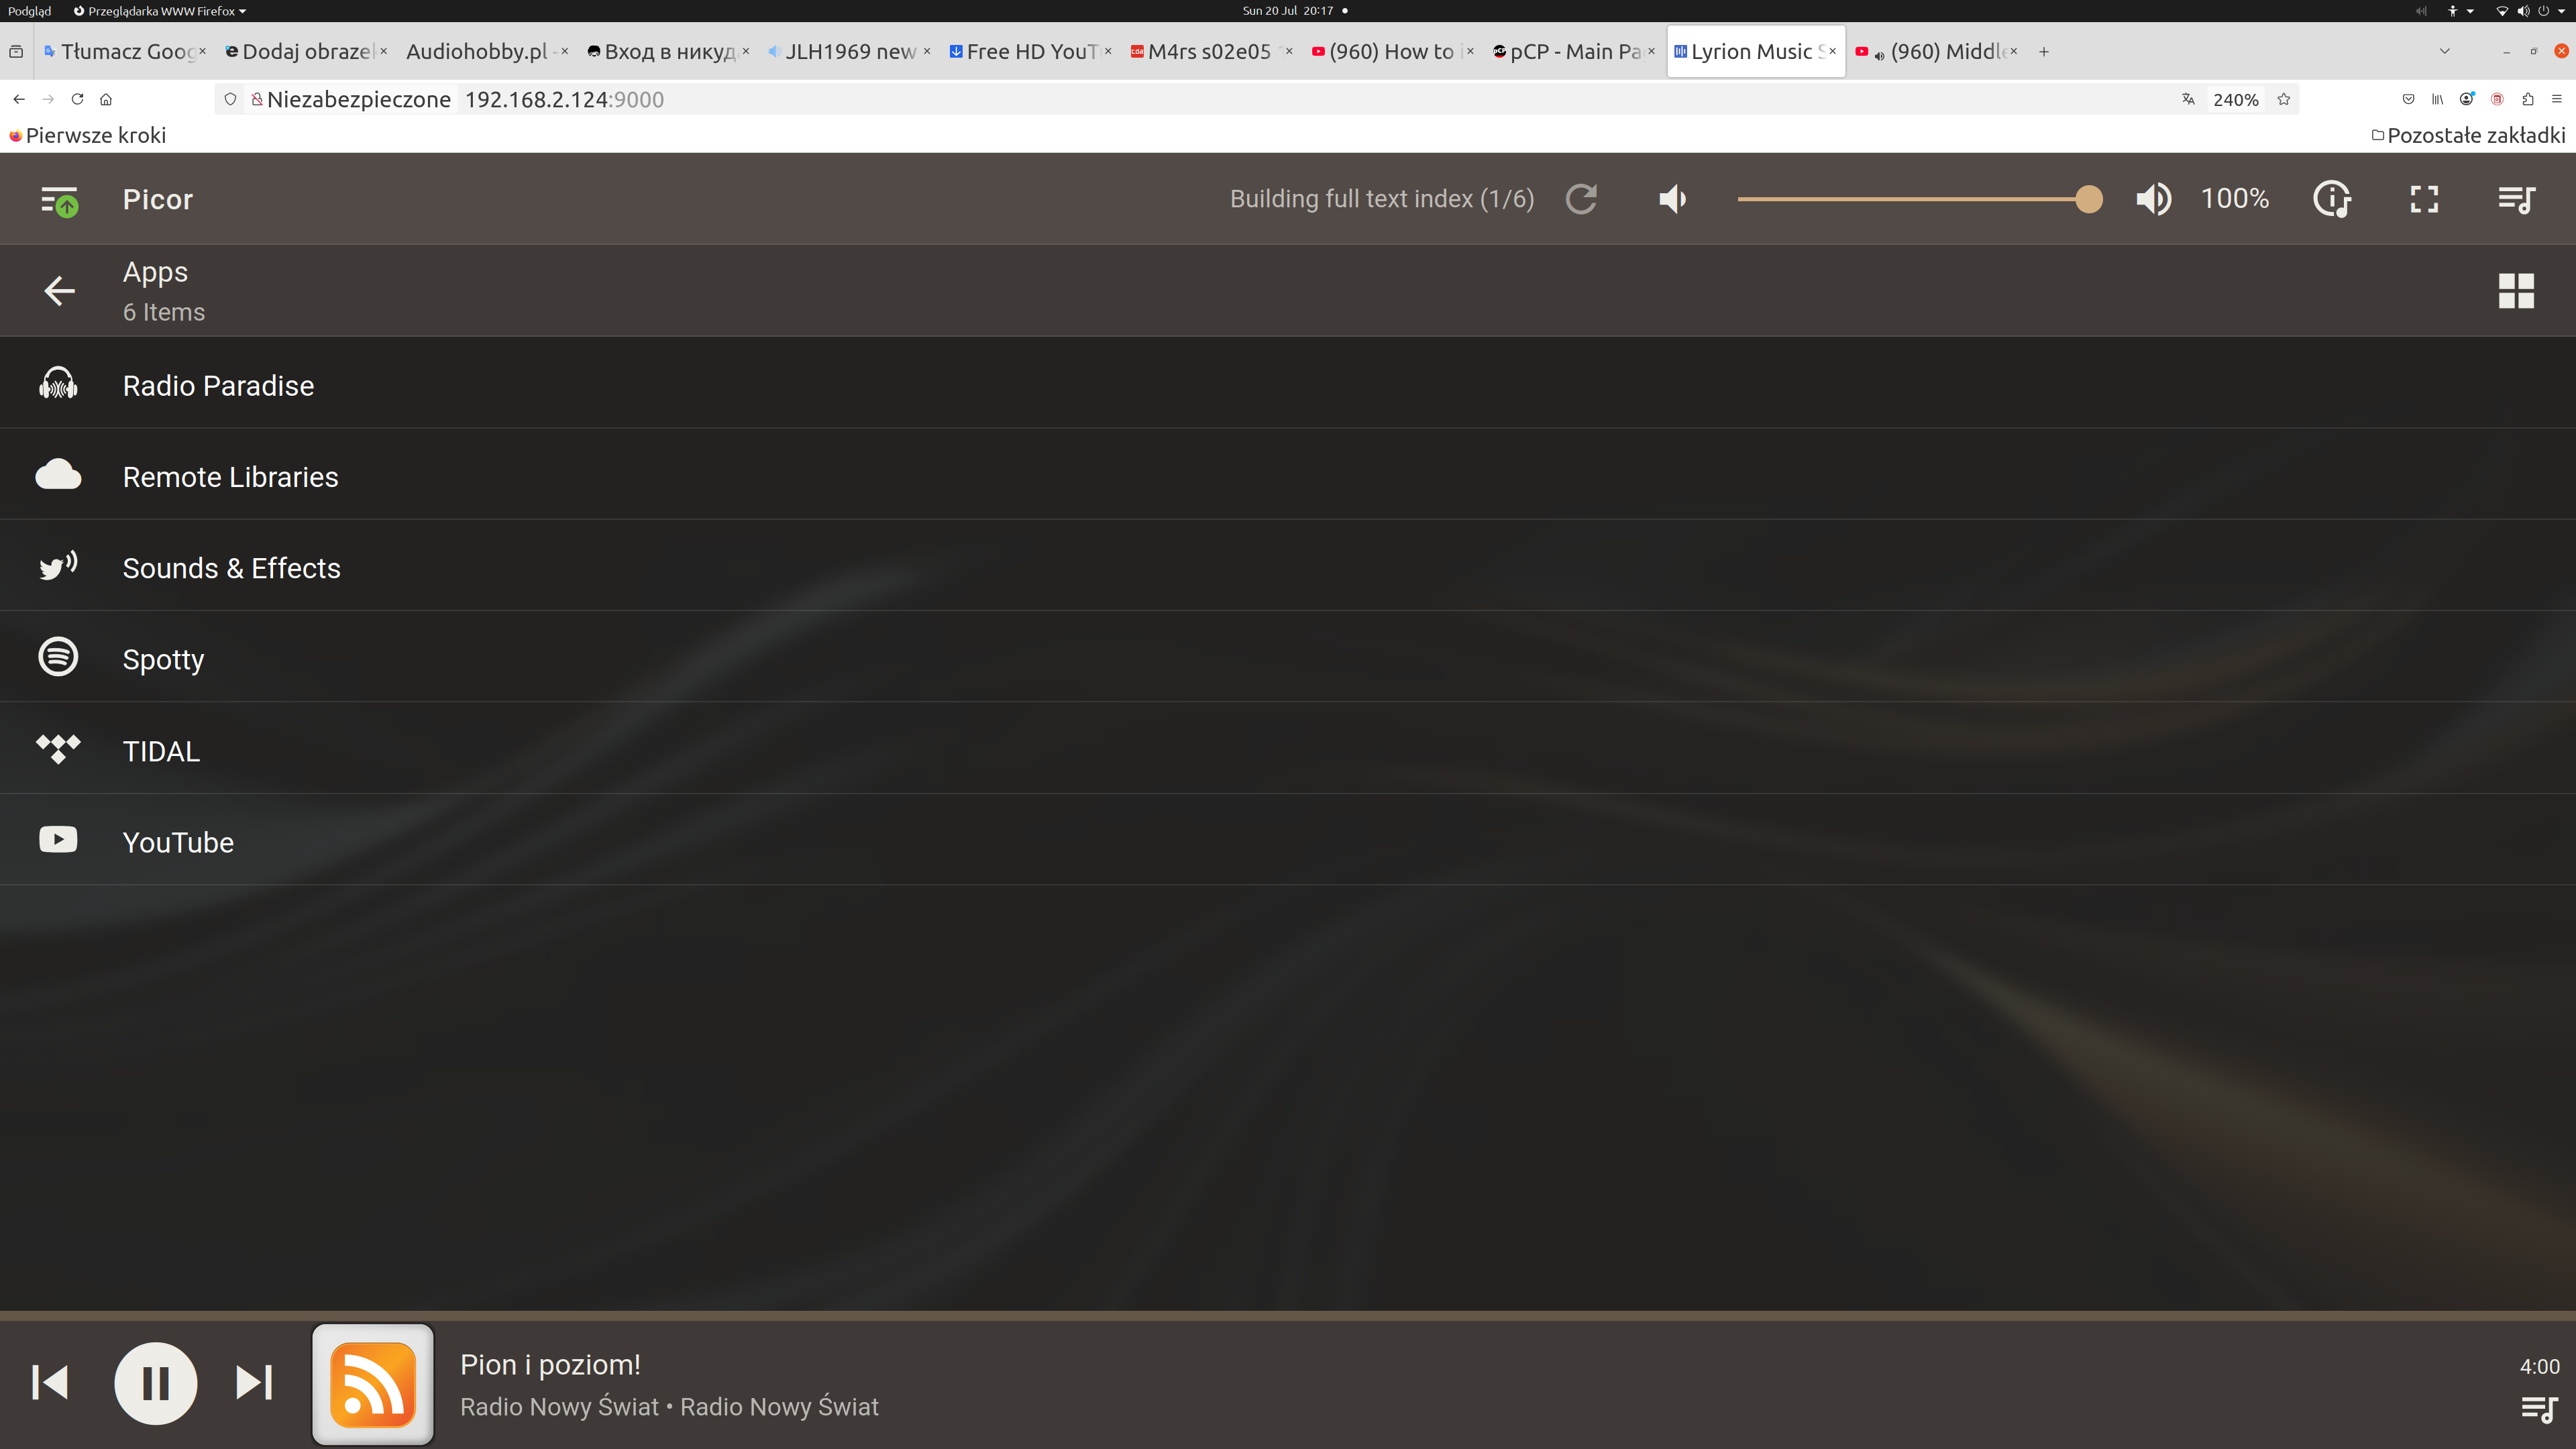Go back from Apps list
2576x1449 pixels.
point(59,291)
